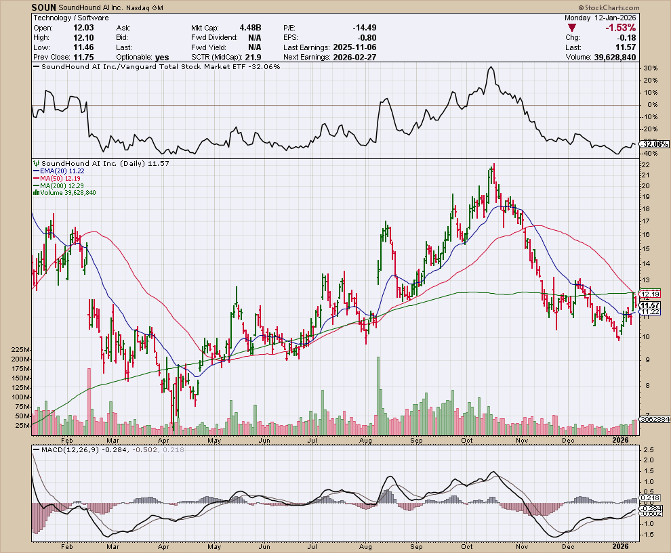Click the -1.53% percent change text
671x553 pixels.
pos(620,28)
